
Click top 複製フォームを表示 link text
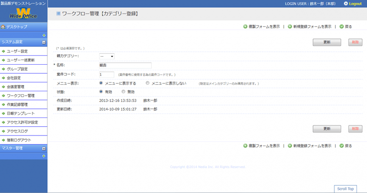coord(264,27)
